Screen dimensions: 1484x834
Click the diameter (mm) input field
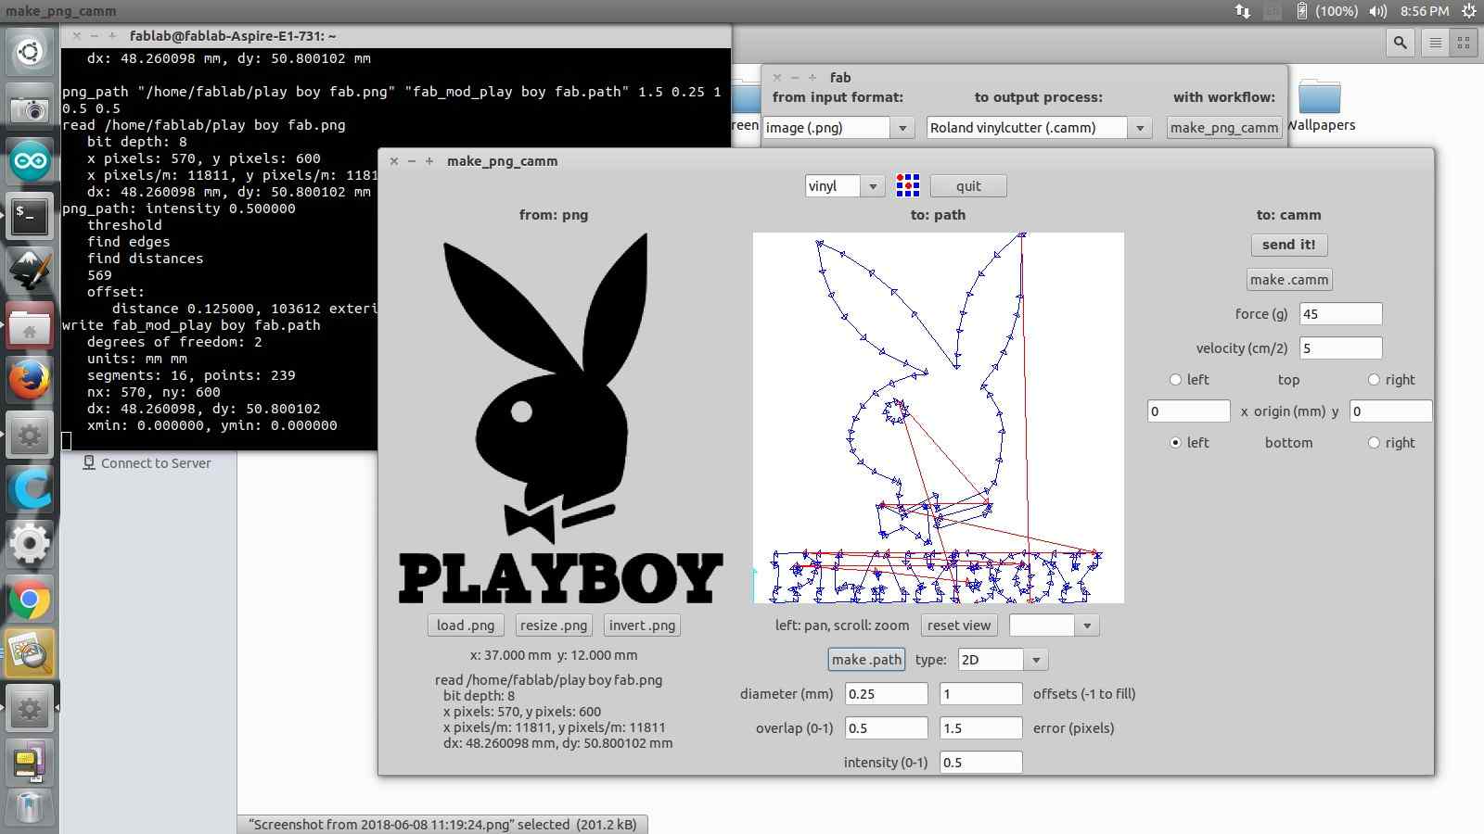tap(887, 694)
